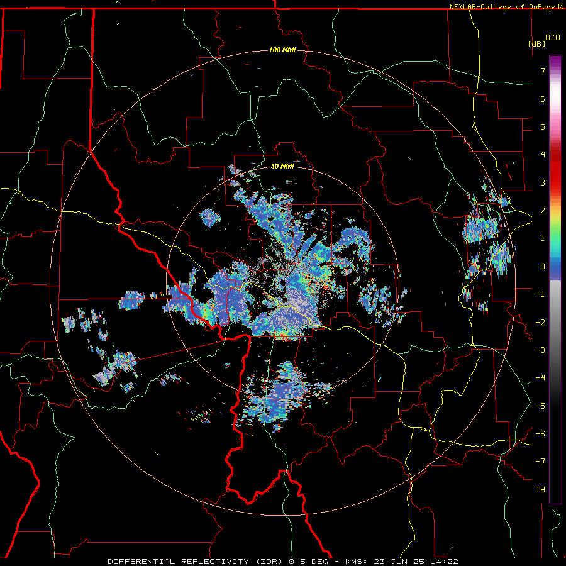Viewport: 566px width, 566px height.
Task: Click the 50 NMI range ring label
Action: pos(282,166)
